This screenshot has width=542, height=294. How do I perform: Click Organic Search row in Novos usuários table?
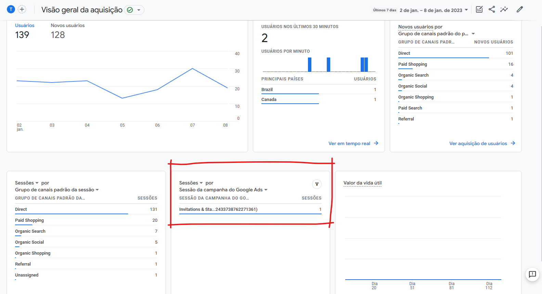point(456,75)
